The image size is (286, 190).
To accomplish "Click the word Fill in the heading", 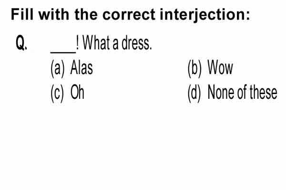I will pyautogui.click(x=22, y=14).
